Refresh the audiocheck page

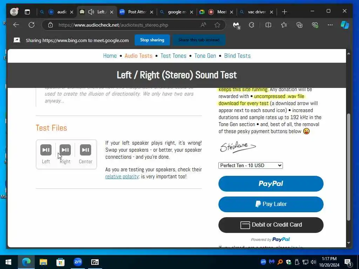coord(31,25)
